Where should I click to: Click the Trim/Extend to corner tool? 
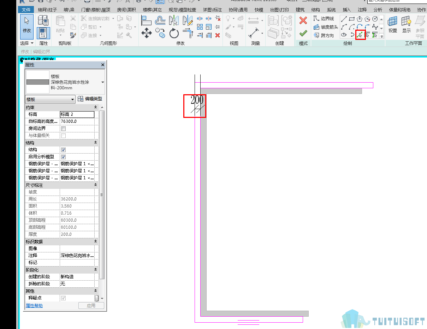(188, 34)
